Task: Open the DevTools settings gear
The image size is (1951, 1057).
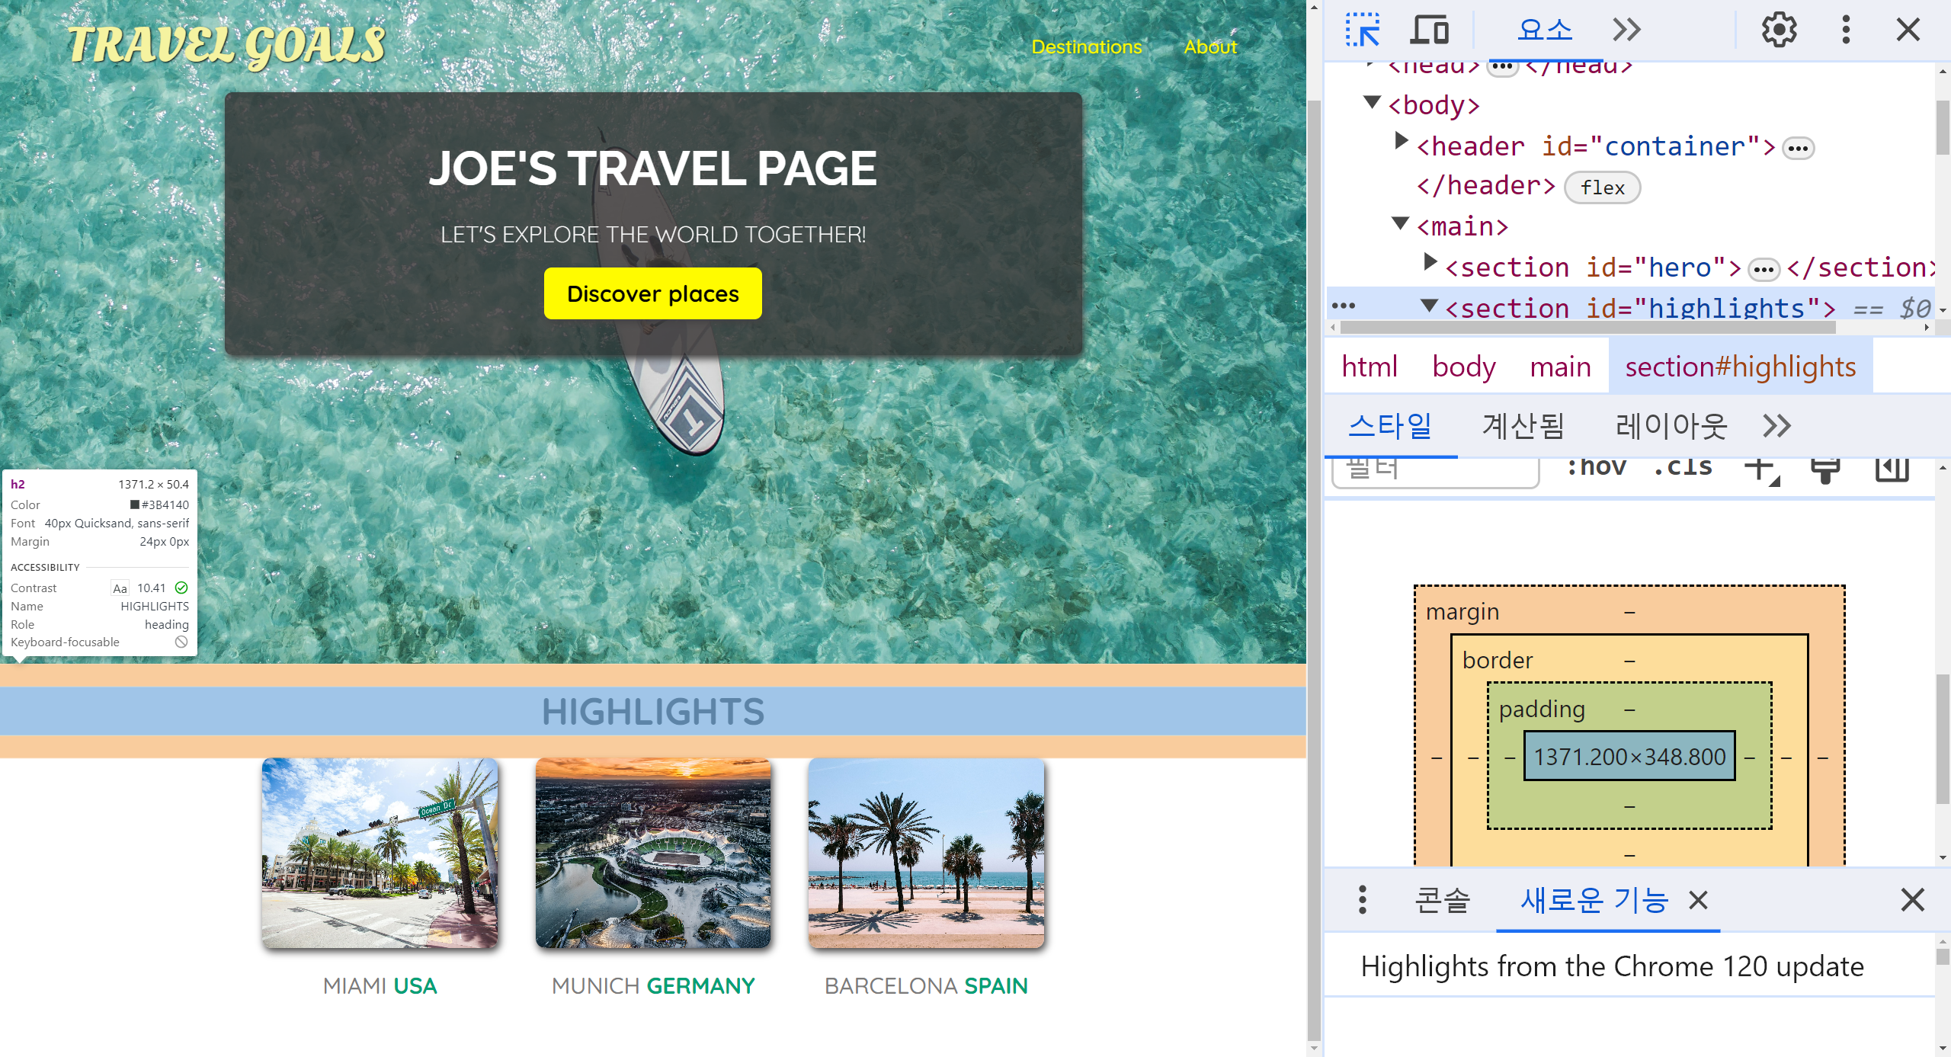Action: click(1779, 30)
